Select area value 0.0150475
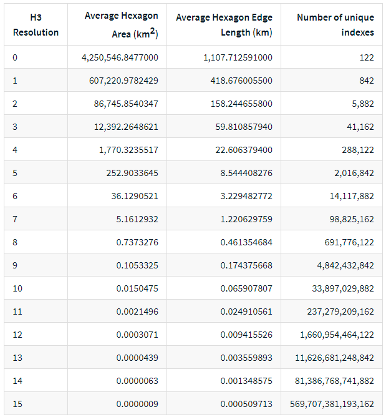This screenshot has width=386, height=417. (137, 289)
